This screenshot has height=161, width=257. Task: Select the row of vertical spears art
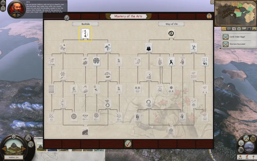[x=52, y=89]
